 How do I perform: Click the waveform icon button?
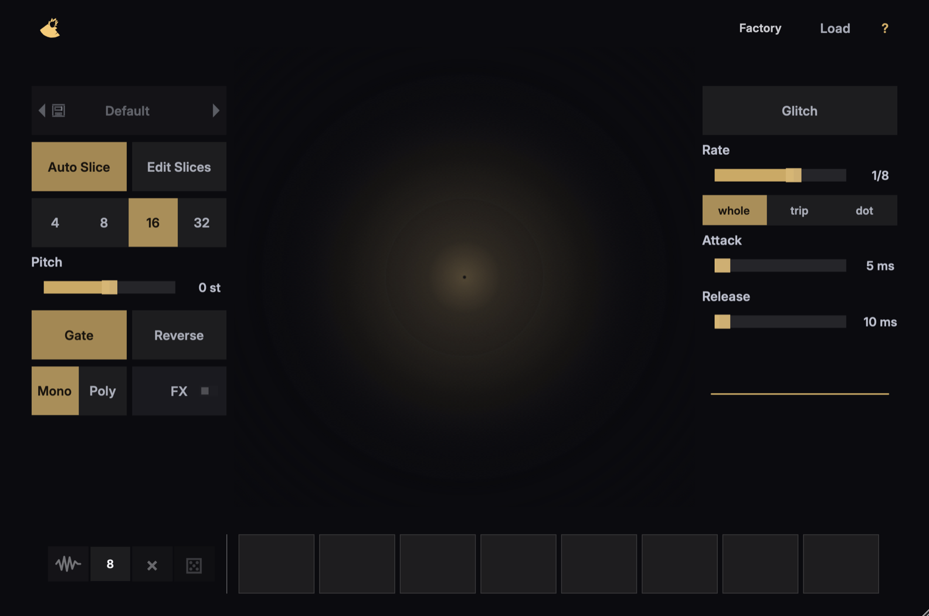pos(68,564)
